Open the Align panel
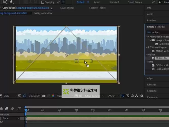 pyautogui.click(x=150, y=78)
